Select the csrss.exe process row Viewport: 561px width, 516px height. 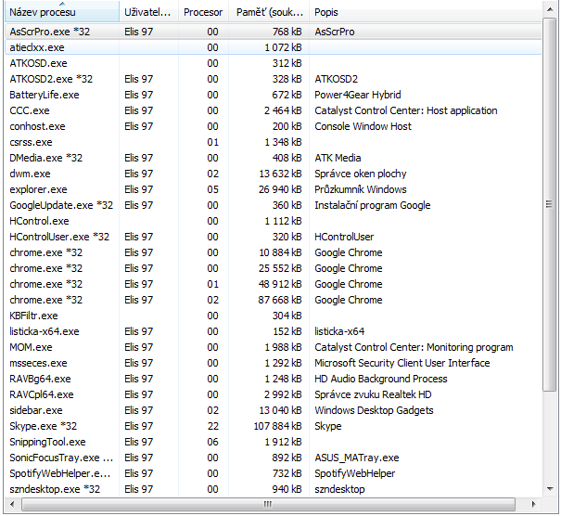point(31,142)
